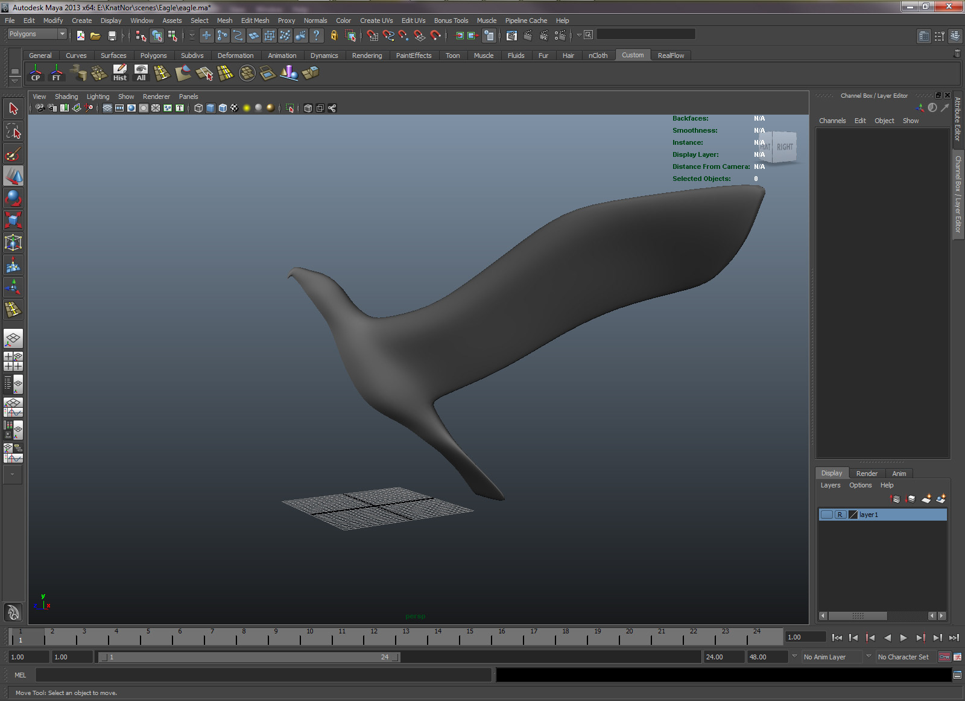Select the Lasso selection tool
Viewport: 965px width, 701px height.
13,131
